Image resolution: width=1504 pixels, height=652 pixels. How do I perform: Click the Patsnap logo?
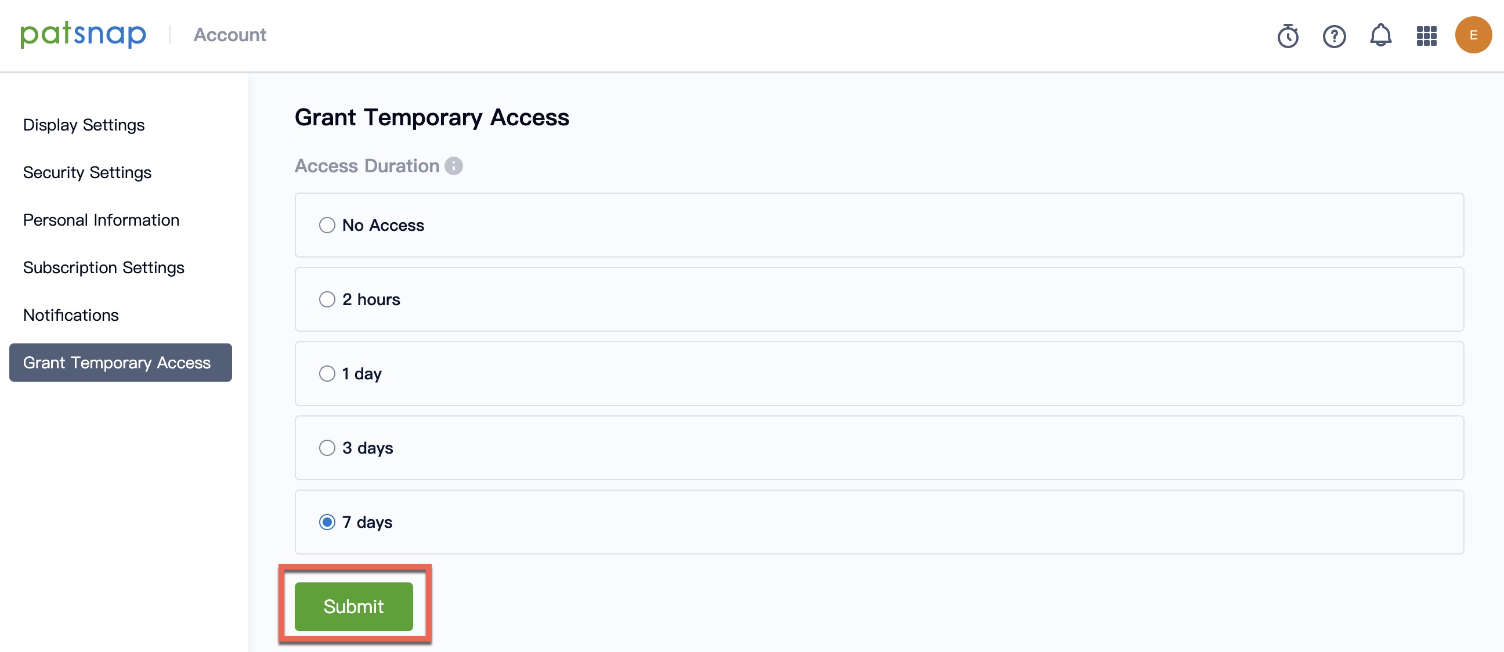pyautogui.click(x=83, y=34)
